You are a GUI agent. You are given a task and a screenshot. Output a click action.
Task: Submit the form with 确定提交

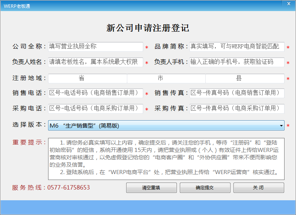205,188
